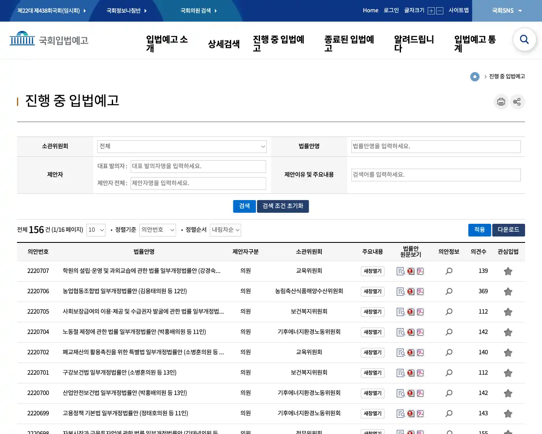Viewport: 542px width, 434px height.
Task: Click the blue 검색 button
Action: tap(244, 206)
